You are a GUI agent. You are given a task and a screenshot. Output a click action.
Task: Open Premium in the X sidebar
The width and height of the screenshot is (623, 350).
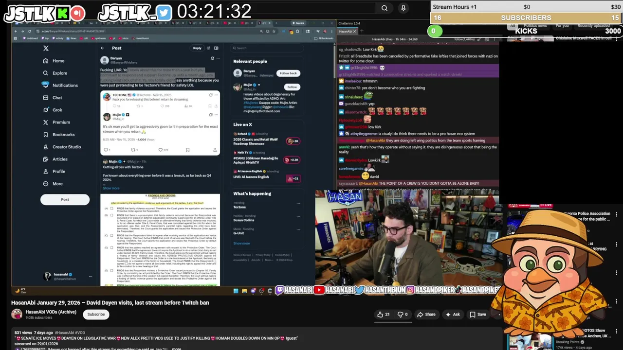[56, 122]
